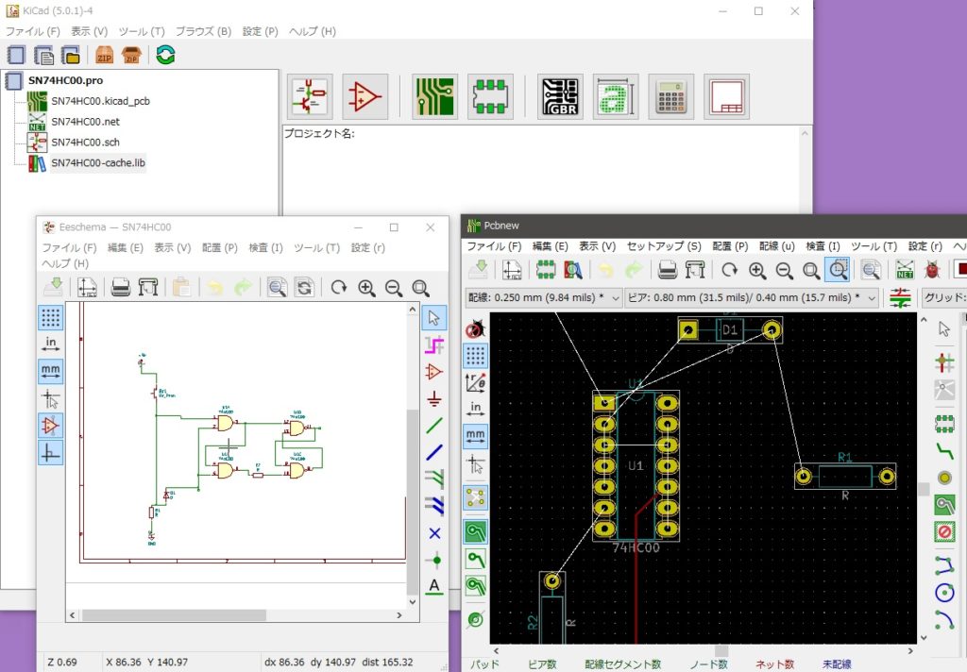Select the place text tool in Eeschema
Viewport: 967px width, 672px height.
coord(434,586)
